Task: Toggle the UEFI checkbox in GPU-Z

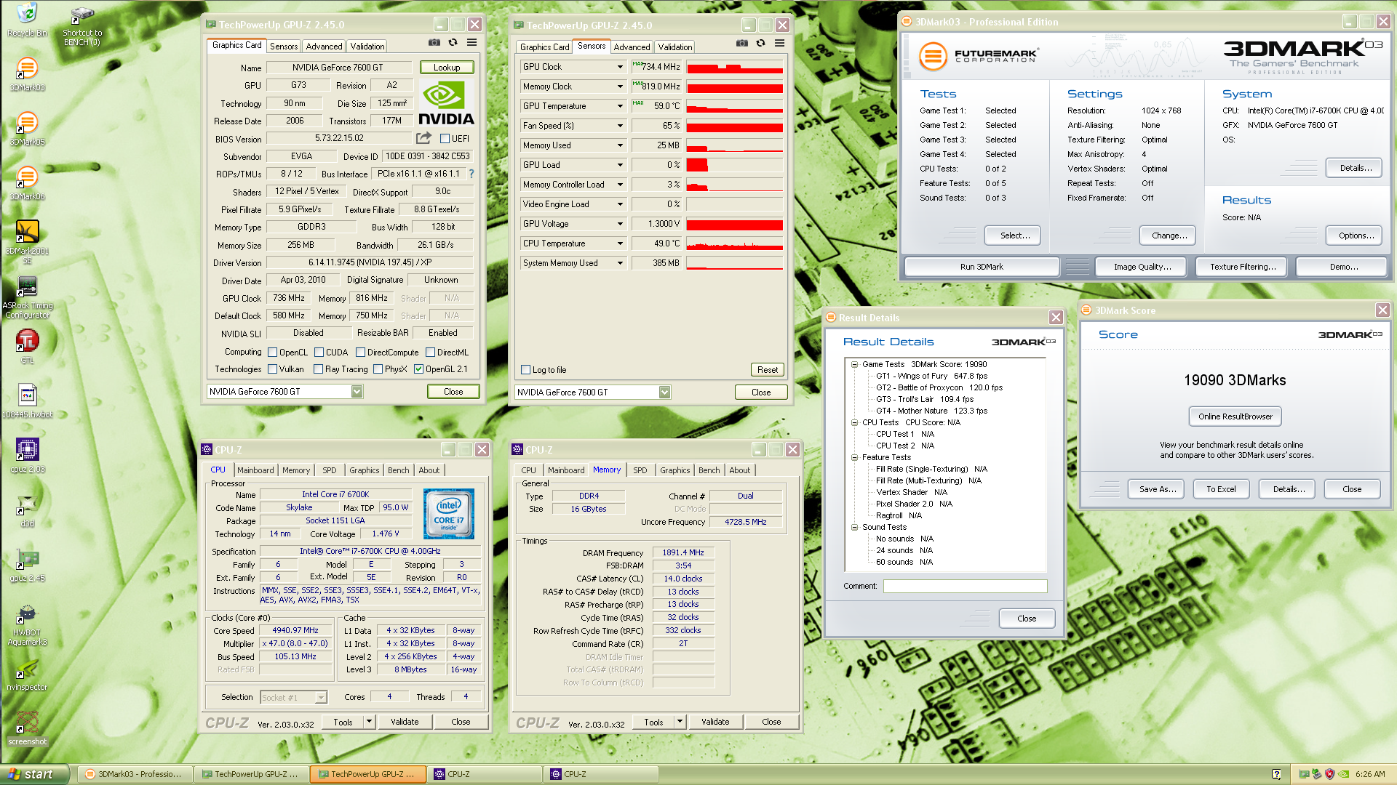Action: click(x=445, y=139)
